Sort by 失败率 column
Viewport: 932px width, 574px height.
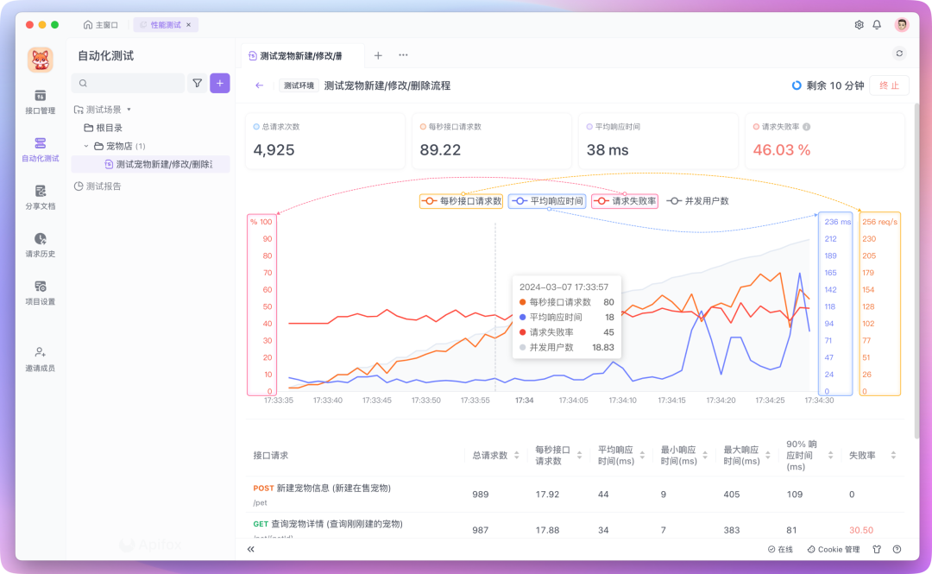893,455
